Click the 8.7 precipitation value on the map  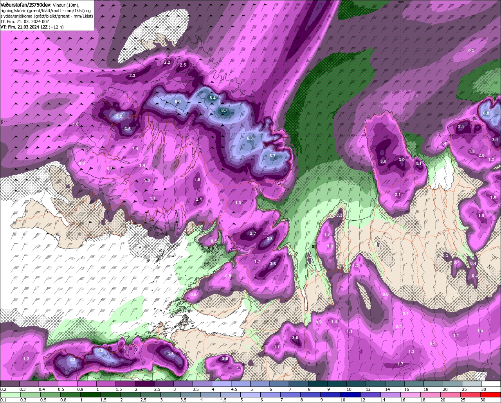[224, 111]
